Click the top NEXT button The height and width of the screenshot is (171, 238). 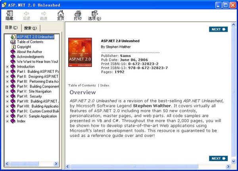218,29
